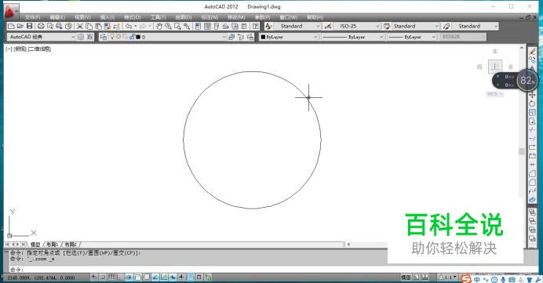
Task: Open the 格式(O) menu
Action: 133,17
